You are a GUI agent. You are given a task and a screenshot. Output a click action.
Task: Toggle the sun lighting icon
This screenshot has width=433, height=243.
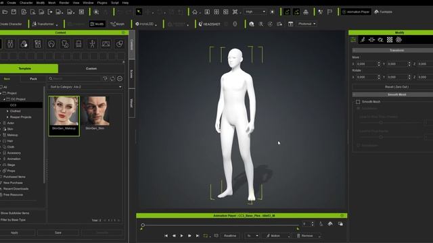coord(272,12)
